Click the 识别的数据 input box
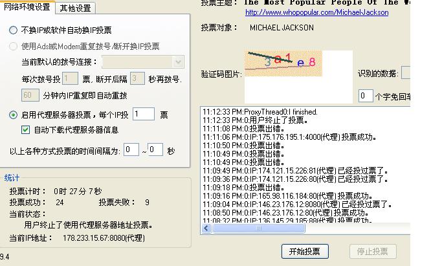The height and width of the screenshot is (266, 442). (406, 72)
